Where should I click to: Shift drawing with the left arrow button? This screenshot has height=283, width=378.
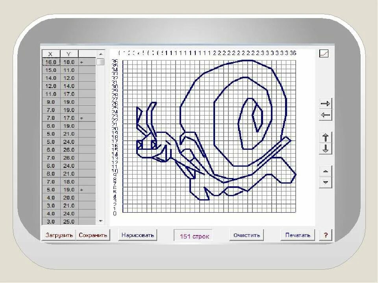[x=325, y=115]
